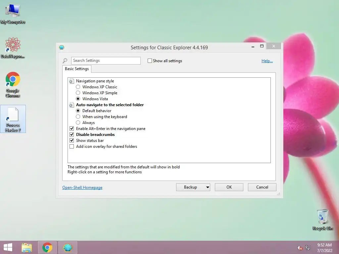Click the Navigation pane style gear icon
Screen dimensions: 339x254
click(72, 81)
